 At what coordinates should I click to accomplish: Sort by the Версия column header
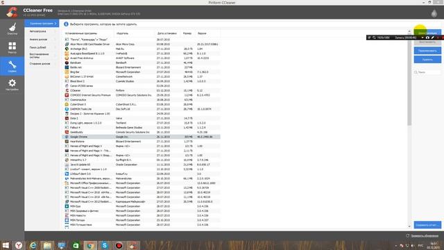pyautogui.click(x=208, y=33)
